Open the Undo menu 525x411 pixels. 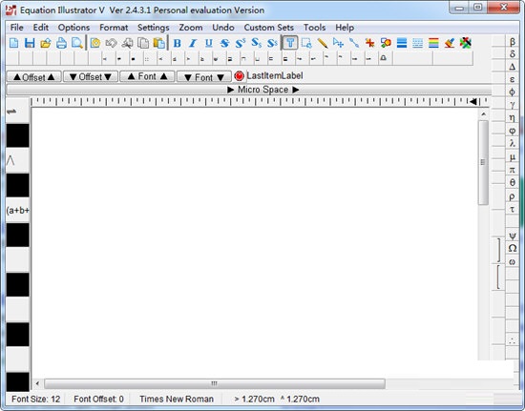coord(223,28)
